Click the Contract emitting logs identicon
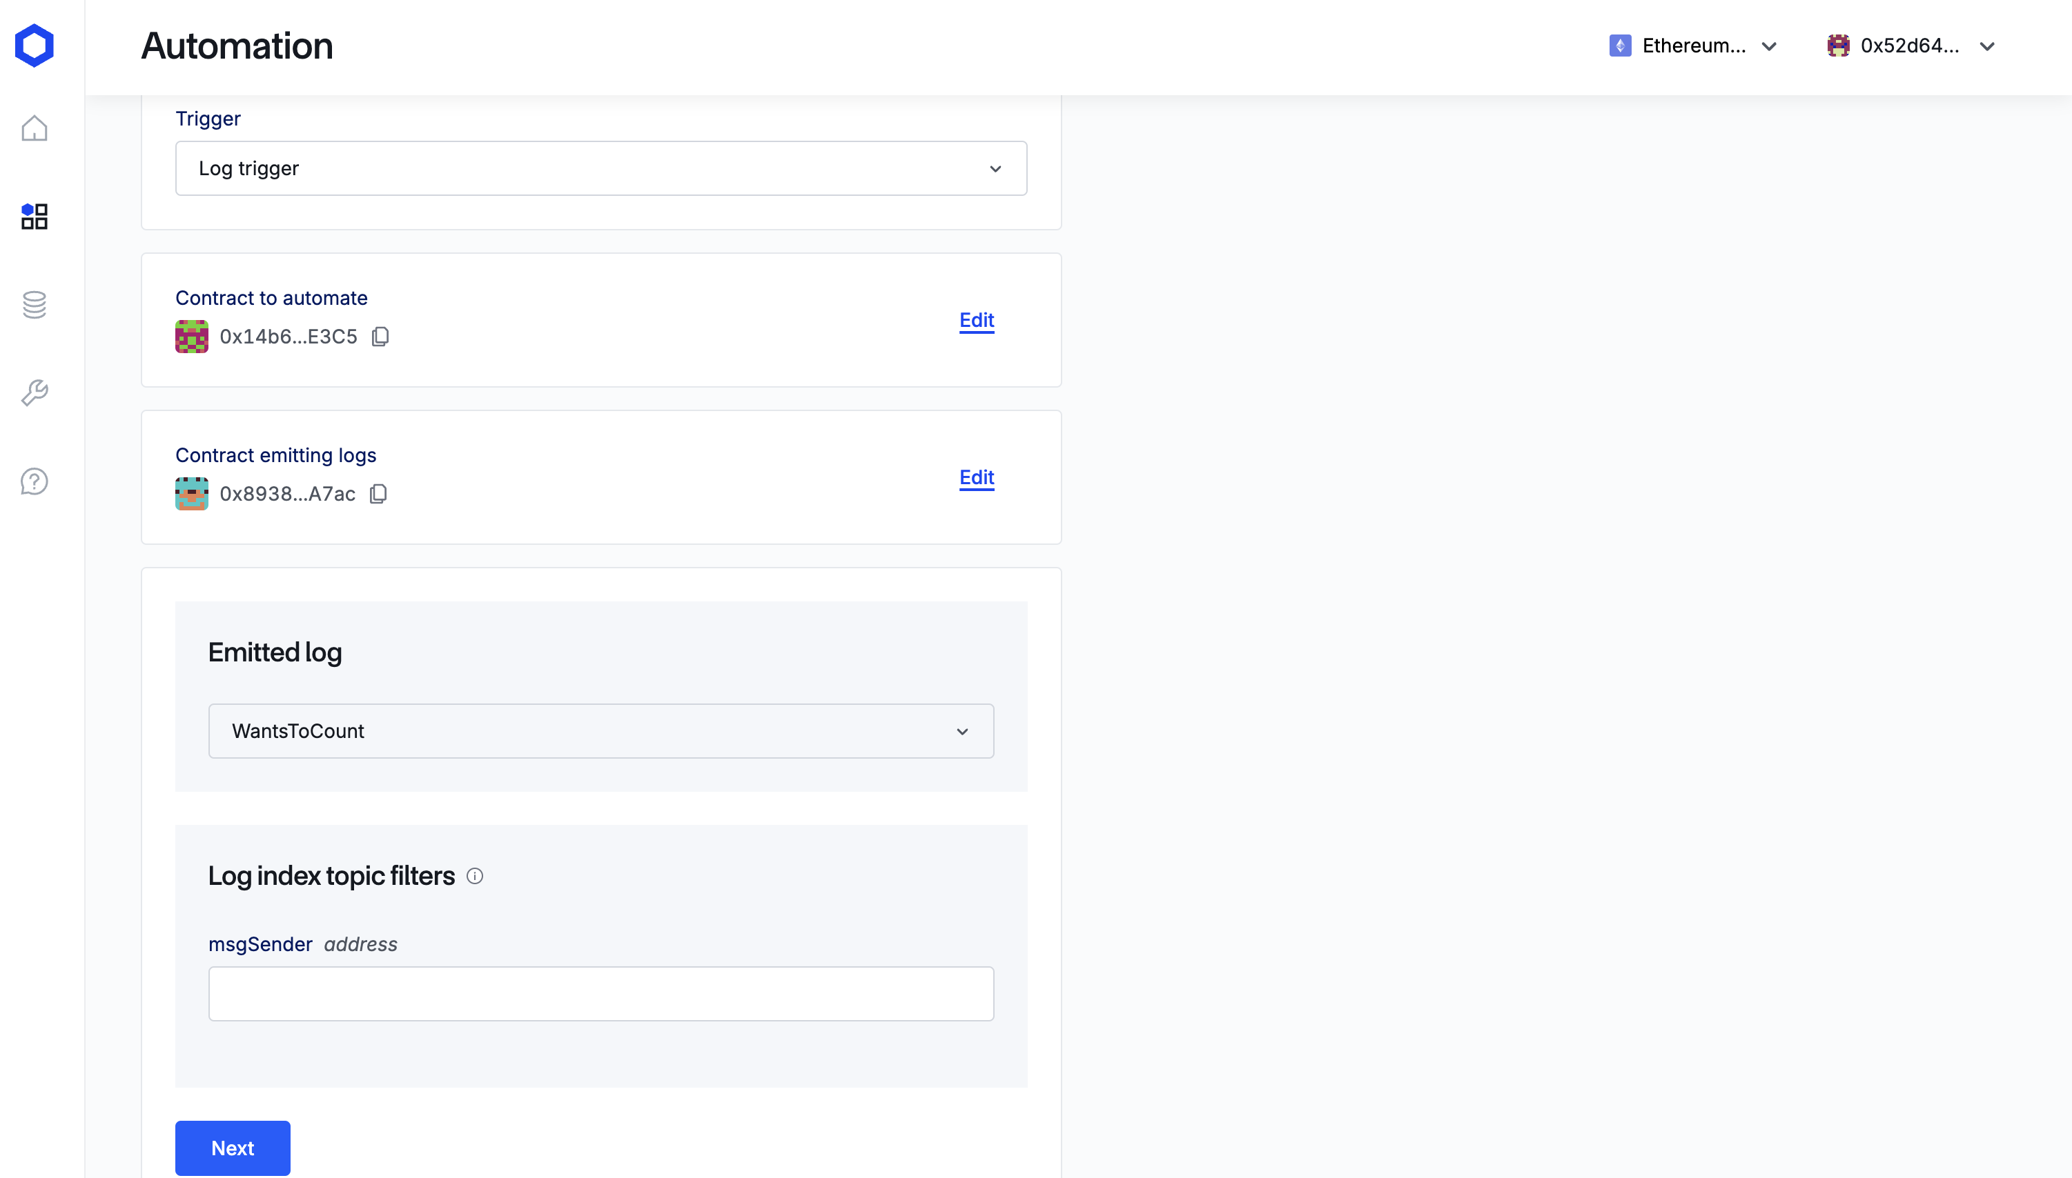The width and height of the screenshot is (2072, 1178). click(192, 494)
